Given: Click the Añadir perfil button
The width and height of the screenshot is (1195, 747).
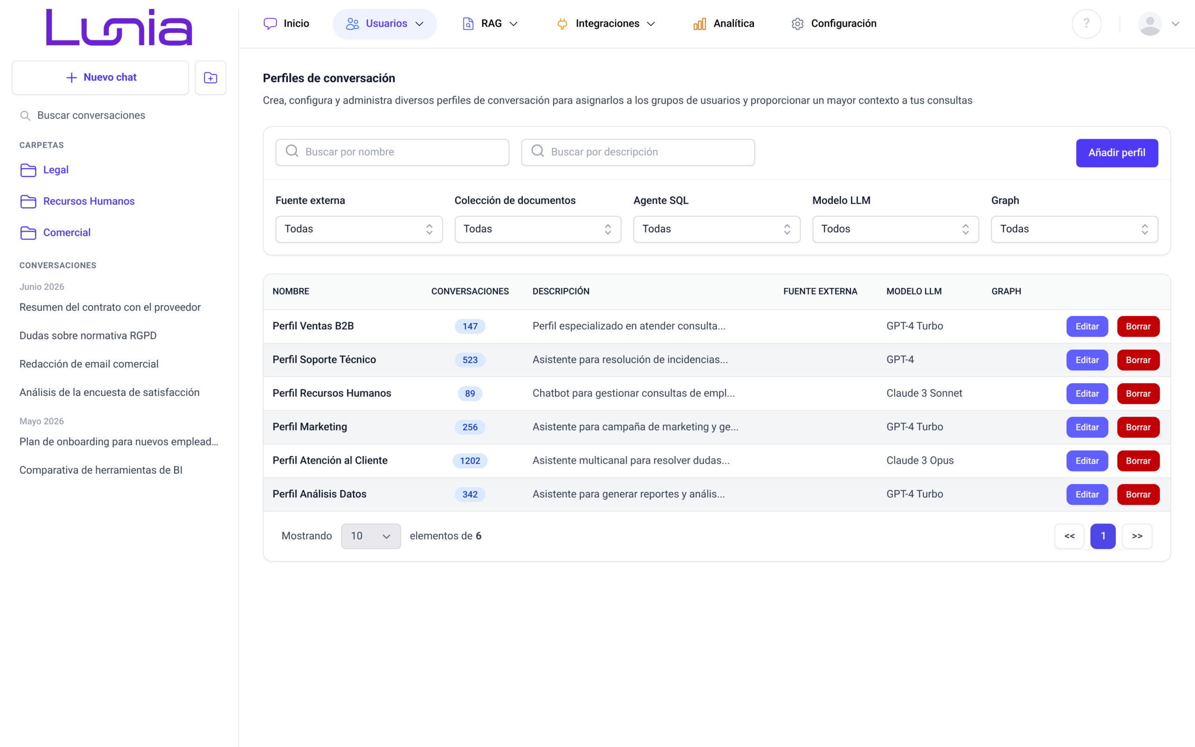Looking at the screenshot, I should click(1117, 153).
